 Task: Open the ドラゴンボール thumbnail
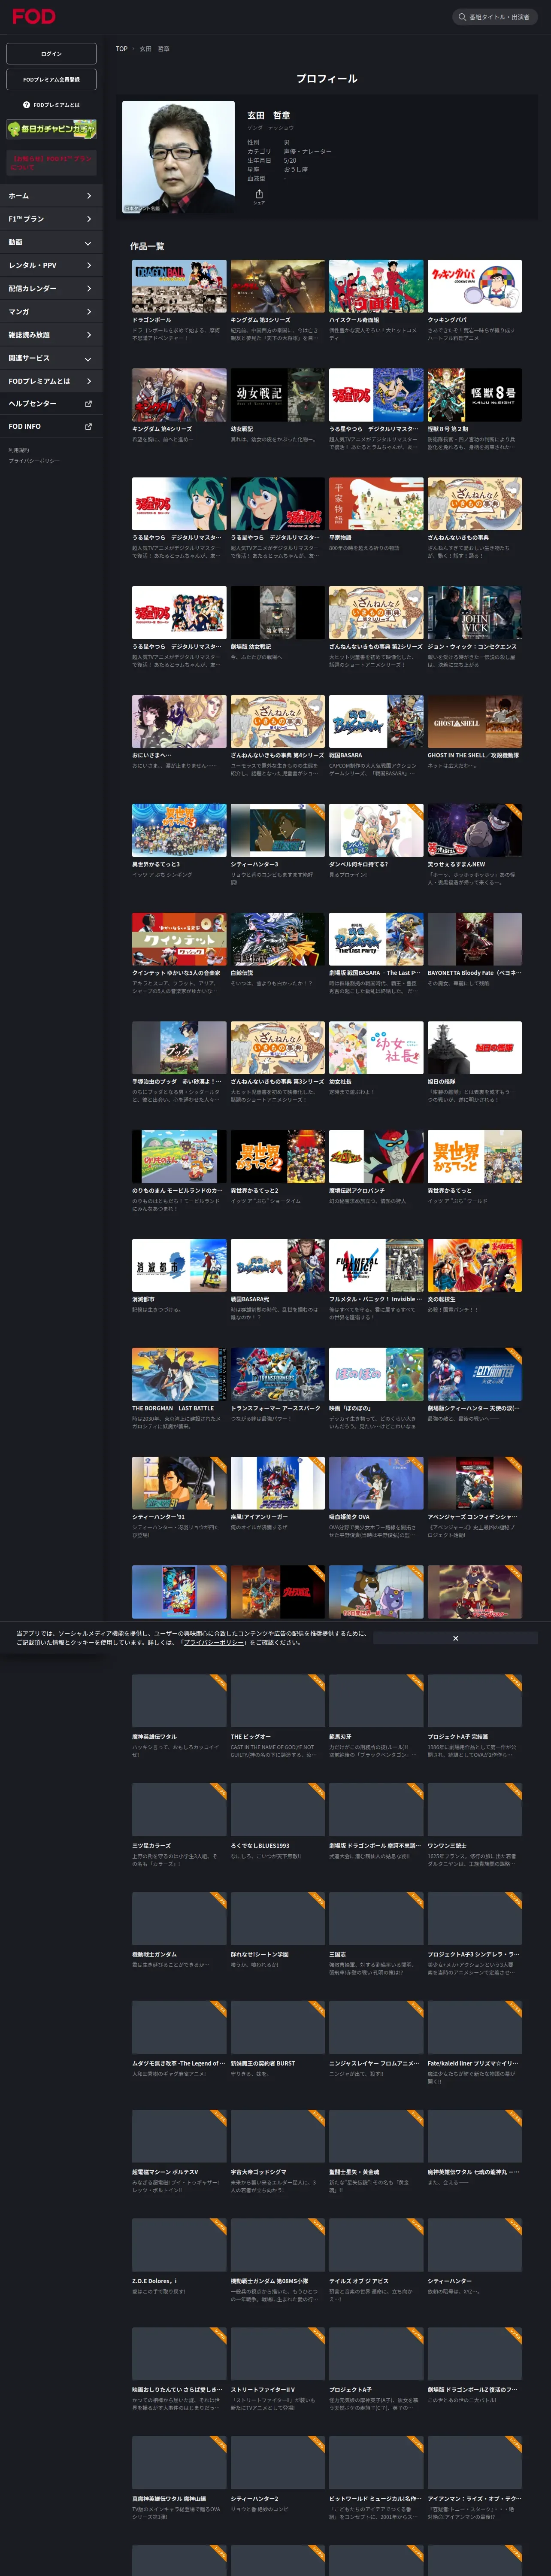pyautogui.click(x=179, y=286)
